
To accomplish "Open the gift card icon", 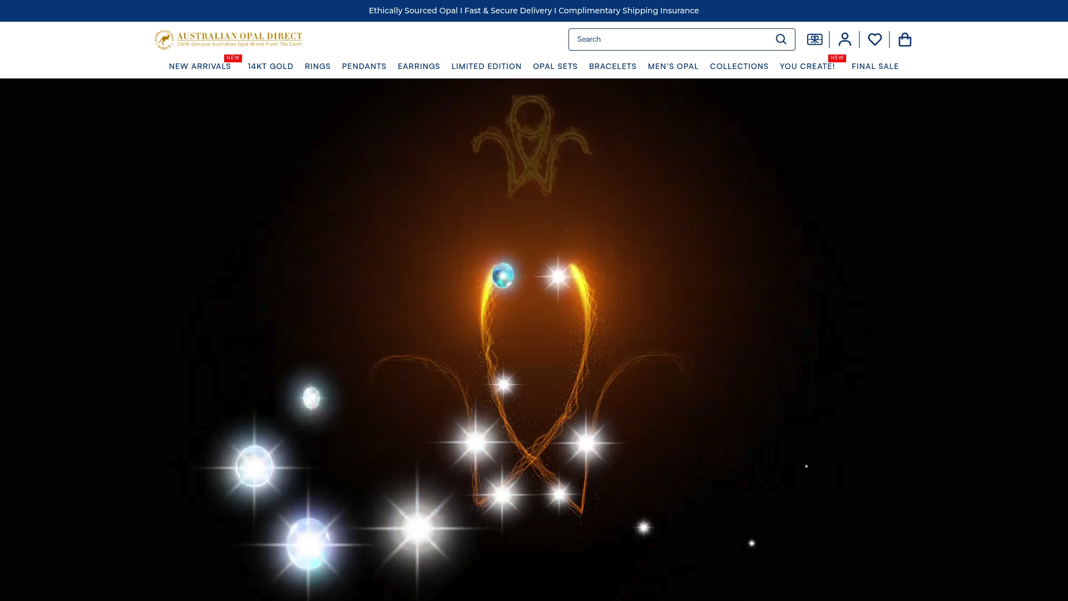I will click(x=814, y=40).
